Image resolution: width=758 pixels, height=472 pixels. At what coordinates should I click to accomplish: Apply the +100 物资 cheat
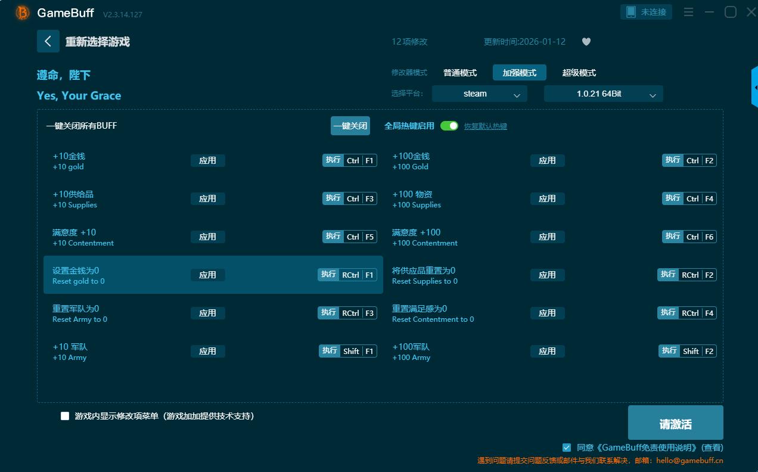coord(548,198)
